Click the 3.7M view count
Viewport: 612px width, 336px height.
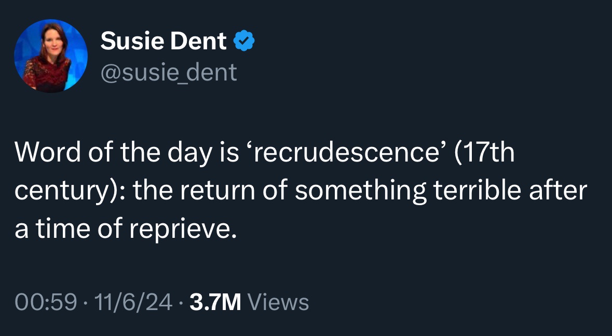coord(215,302)
